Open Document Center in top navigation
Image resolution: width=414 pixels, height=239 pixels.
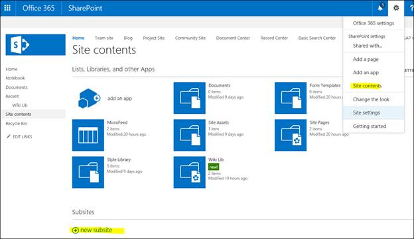pyautogui.click(x=233, y=38)
